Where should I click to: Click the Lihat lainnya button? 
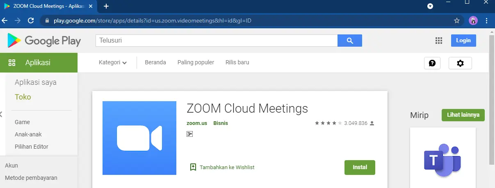(x=463, y=115)
